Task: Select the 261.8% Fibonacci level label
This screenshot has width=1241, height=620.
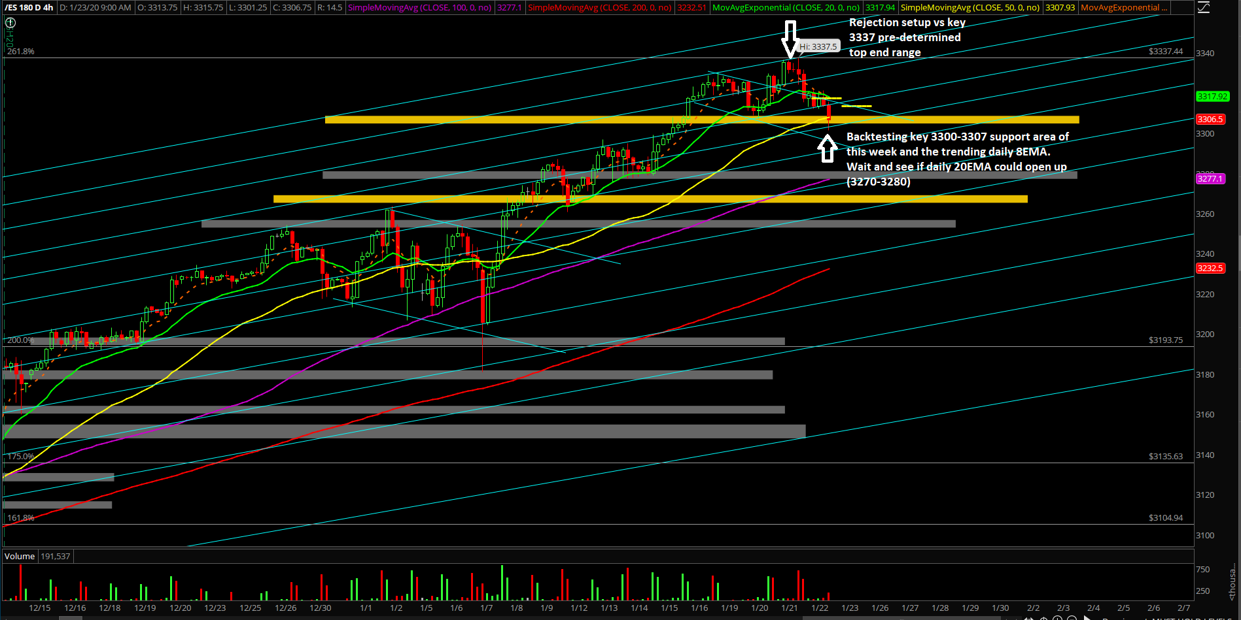Action: pos(21,51)
